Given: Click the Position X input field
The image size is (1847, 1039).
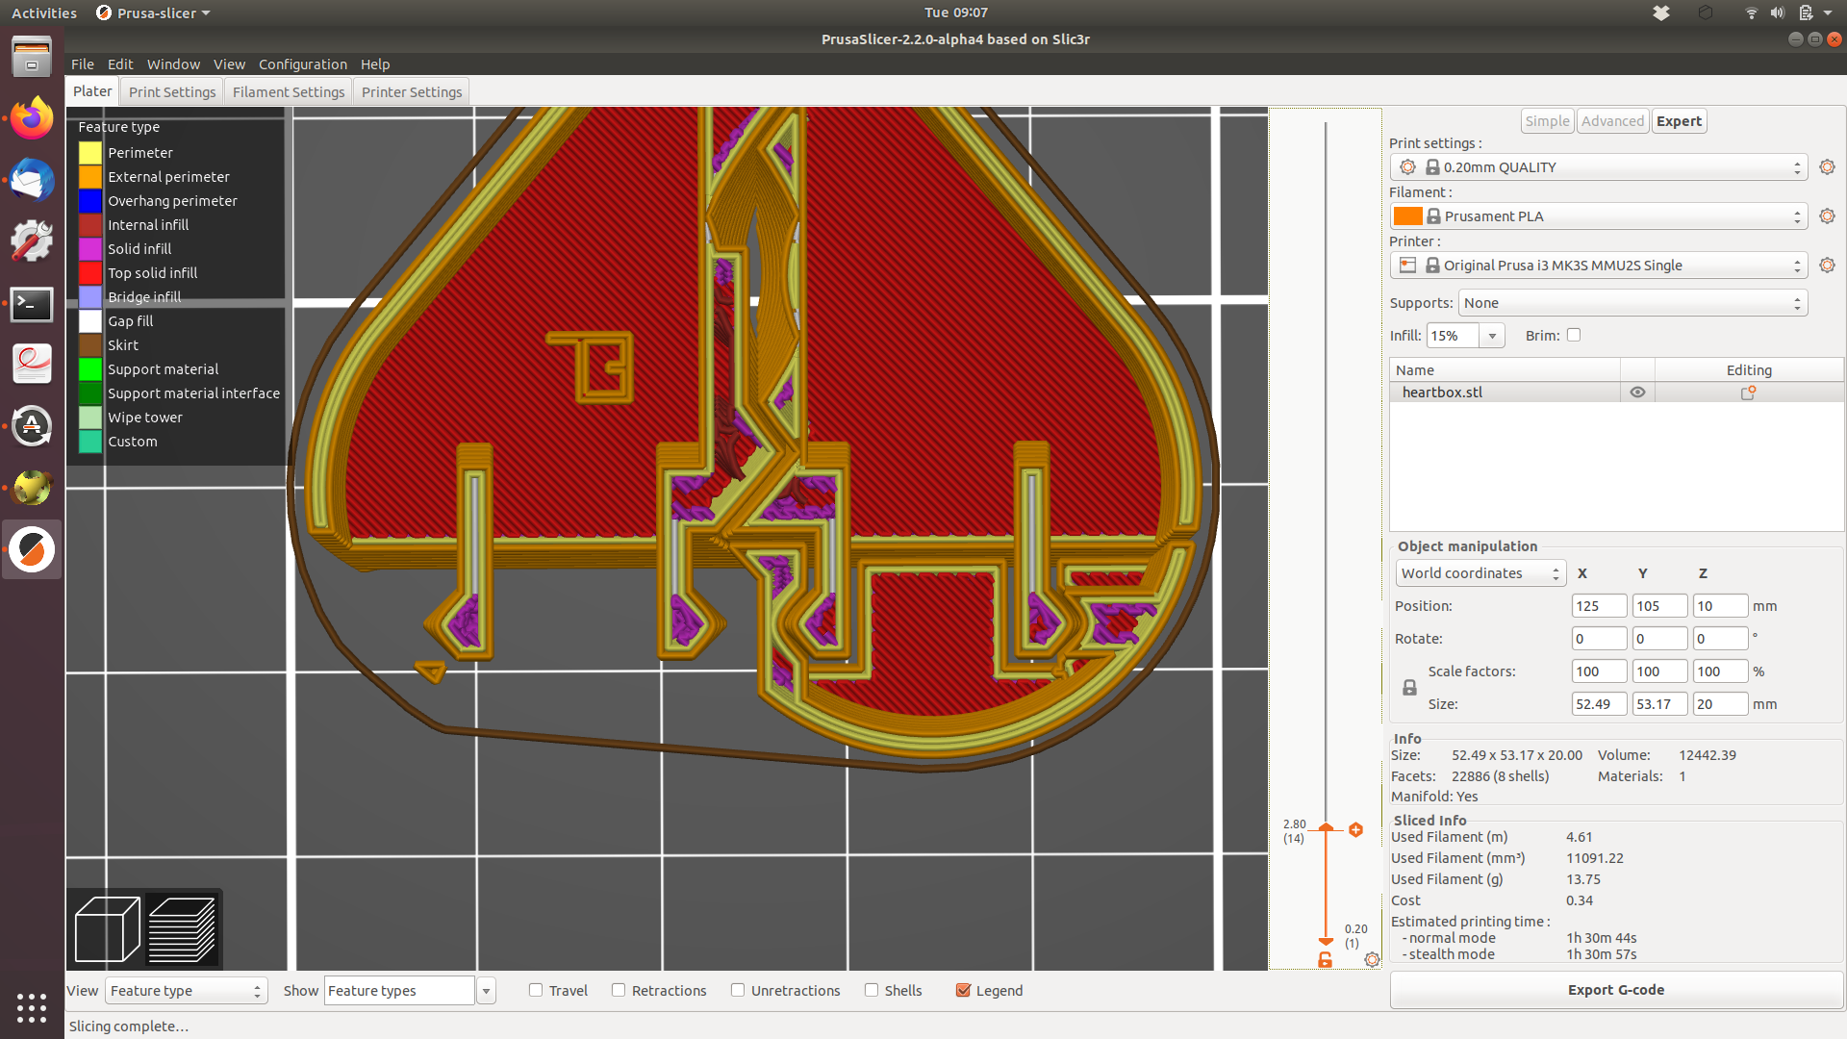Looking at the screenshot, I should [x=1599, y=606].
